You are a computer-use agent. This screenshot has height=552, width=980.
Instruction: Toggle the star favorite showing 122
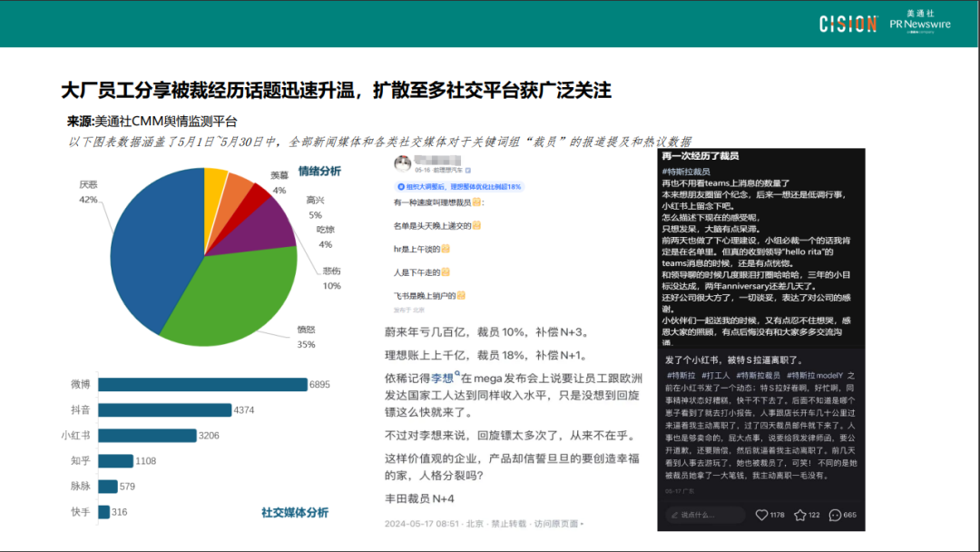pyautogui.click(x=800, y=514)
